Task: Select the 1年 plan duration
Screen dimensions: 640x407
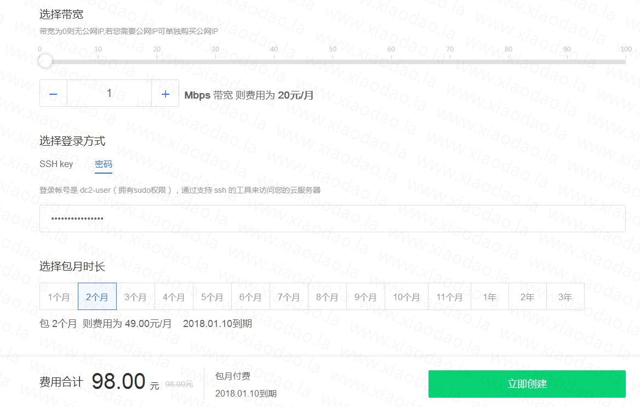Action: (489, 296)
